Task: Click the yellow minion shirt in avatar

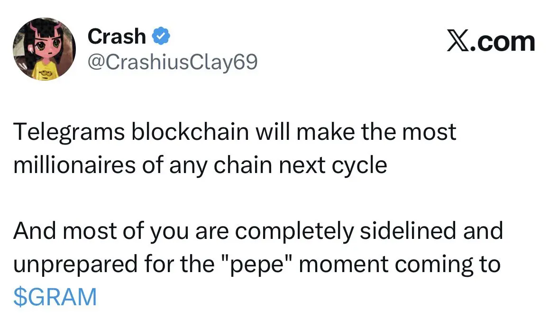Action: pyautogui.click(x=45, y=71)
